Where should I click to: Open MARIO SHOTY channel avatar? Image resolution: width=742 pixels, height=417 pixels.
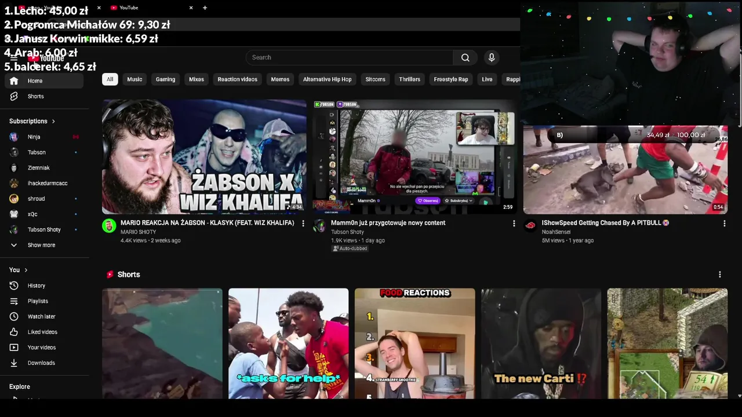coord(109,226)
